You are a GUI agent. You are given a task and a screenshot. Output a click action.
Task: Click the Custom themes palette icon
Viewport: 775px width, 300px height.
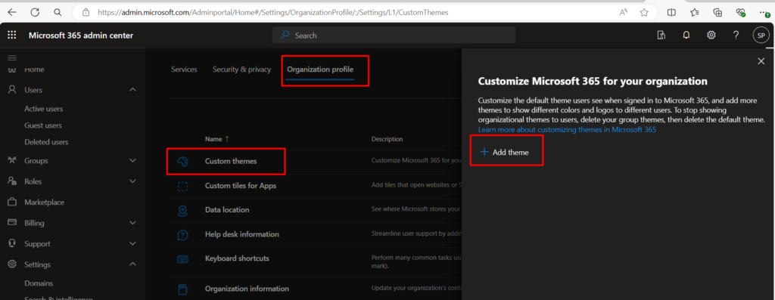183,162
